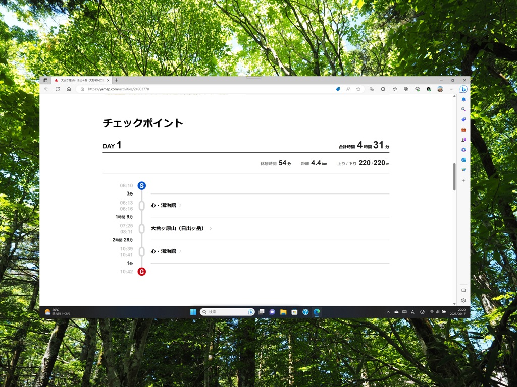Image resolution: width=517 pixels, height=387 pixels.
Task: Click the 1時間 9分 segment duration
Action: [124, 217]
